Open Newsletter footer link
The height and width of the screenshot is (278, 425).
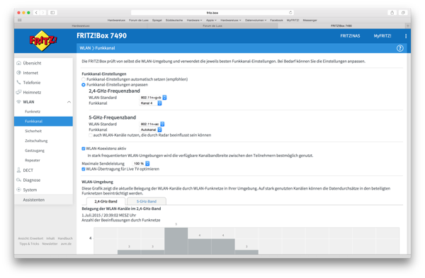point(50,243)
